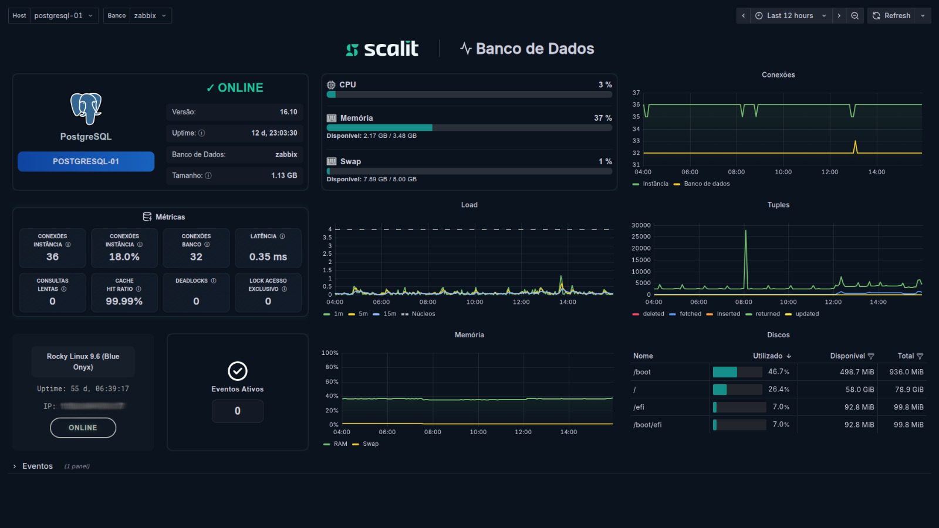Click the Deadlocks info icon
This screenshot has width=939, height=528.
point(214,281)
